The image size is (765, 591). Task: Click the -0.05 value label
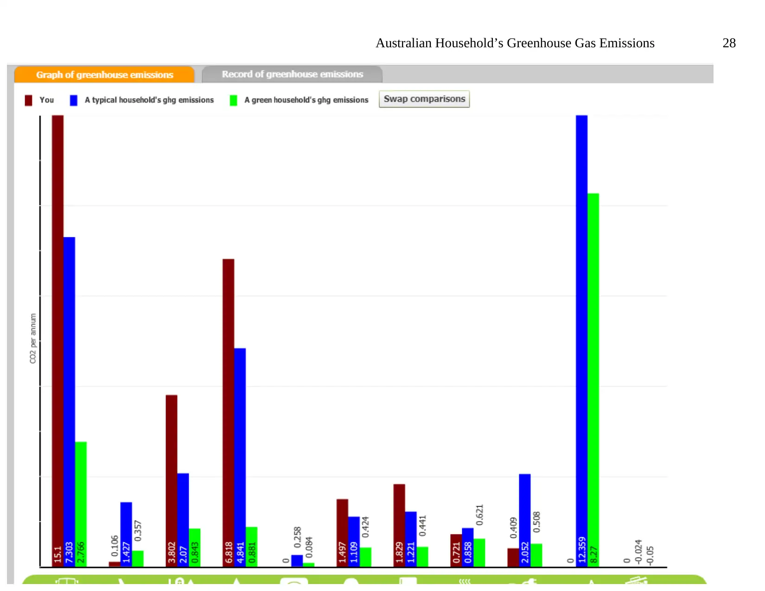[650, 555]
